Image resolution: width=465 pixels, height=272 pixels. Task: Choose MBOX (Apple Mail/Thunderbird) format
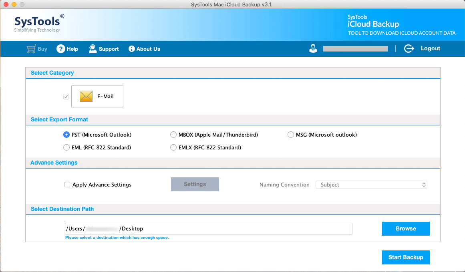pyautogui.click(x=173, y=135)
